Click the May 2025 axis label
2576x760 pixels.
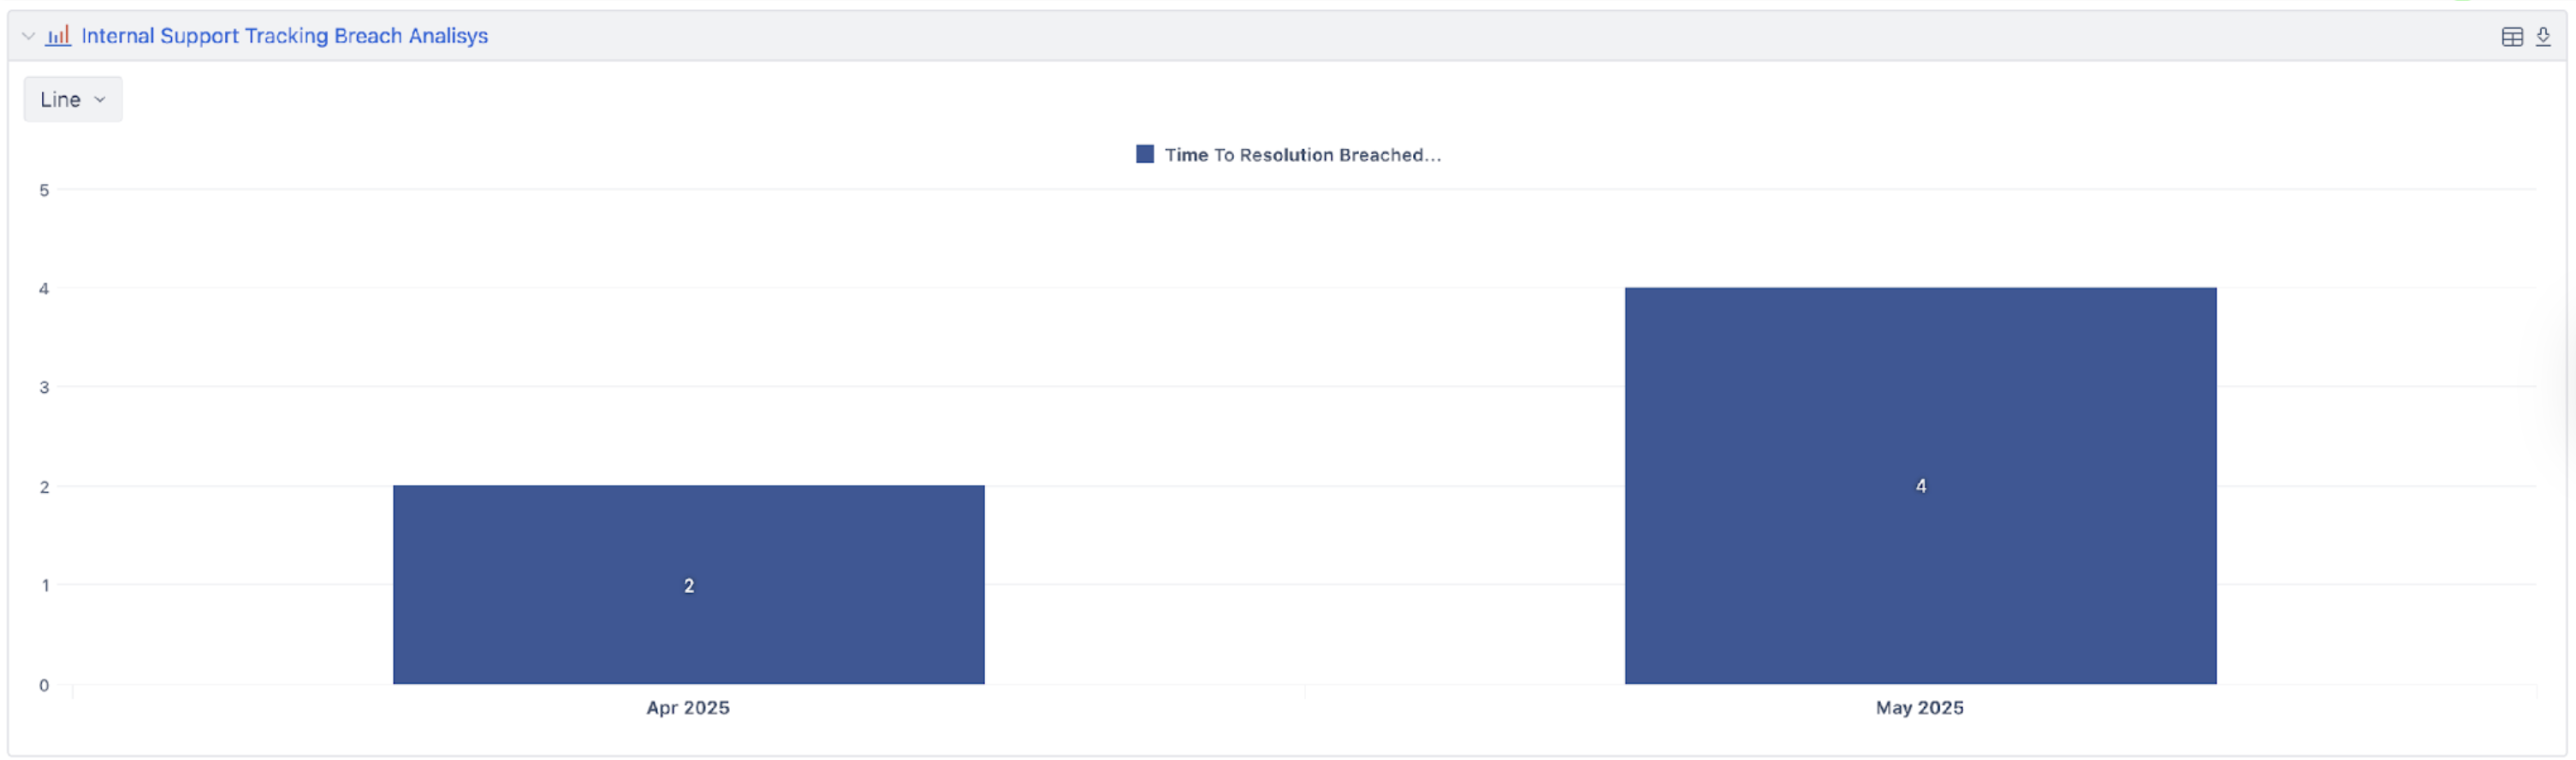point(1919,707)
